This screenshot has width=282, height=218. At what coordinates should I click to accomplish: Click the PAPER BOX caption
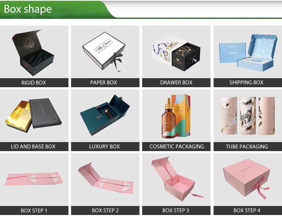(104, 83)
